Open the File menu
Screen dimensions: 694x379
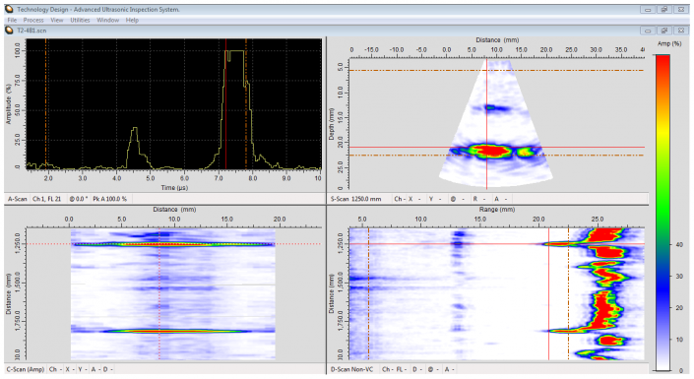12,20
